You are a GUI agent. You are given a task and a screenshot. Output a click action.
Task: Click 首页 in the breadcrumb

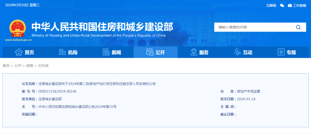point(6,66)
